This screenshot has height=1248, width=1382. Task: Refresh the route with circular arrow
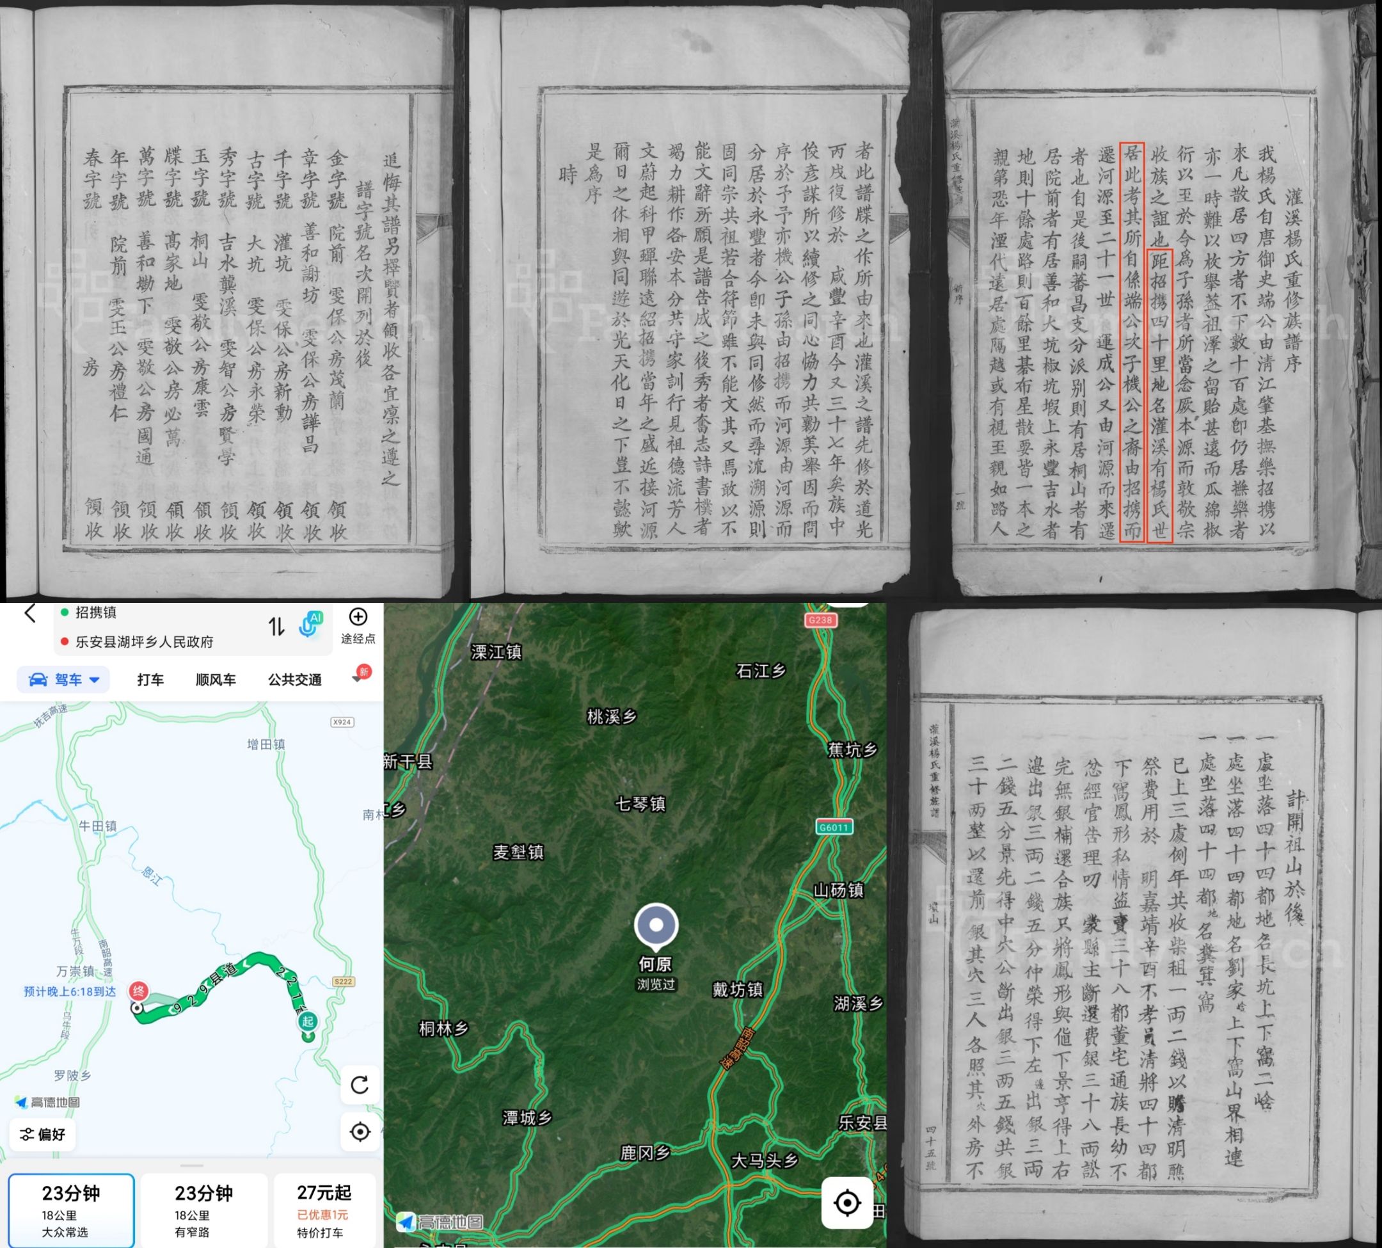(360, 1085)
